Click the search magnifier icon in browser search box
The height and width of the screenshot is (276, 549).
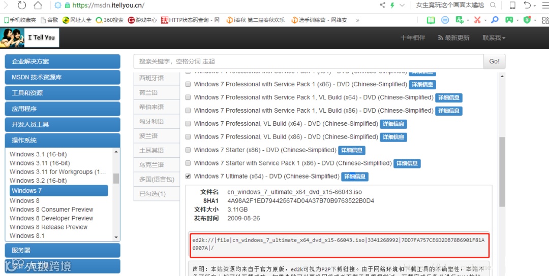[x=493, y=5]
